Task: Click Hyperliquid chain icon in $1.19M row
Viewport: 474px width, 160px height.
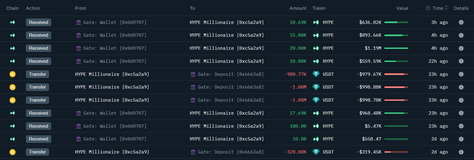Action: coord(12,48)
